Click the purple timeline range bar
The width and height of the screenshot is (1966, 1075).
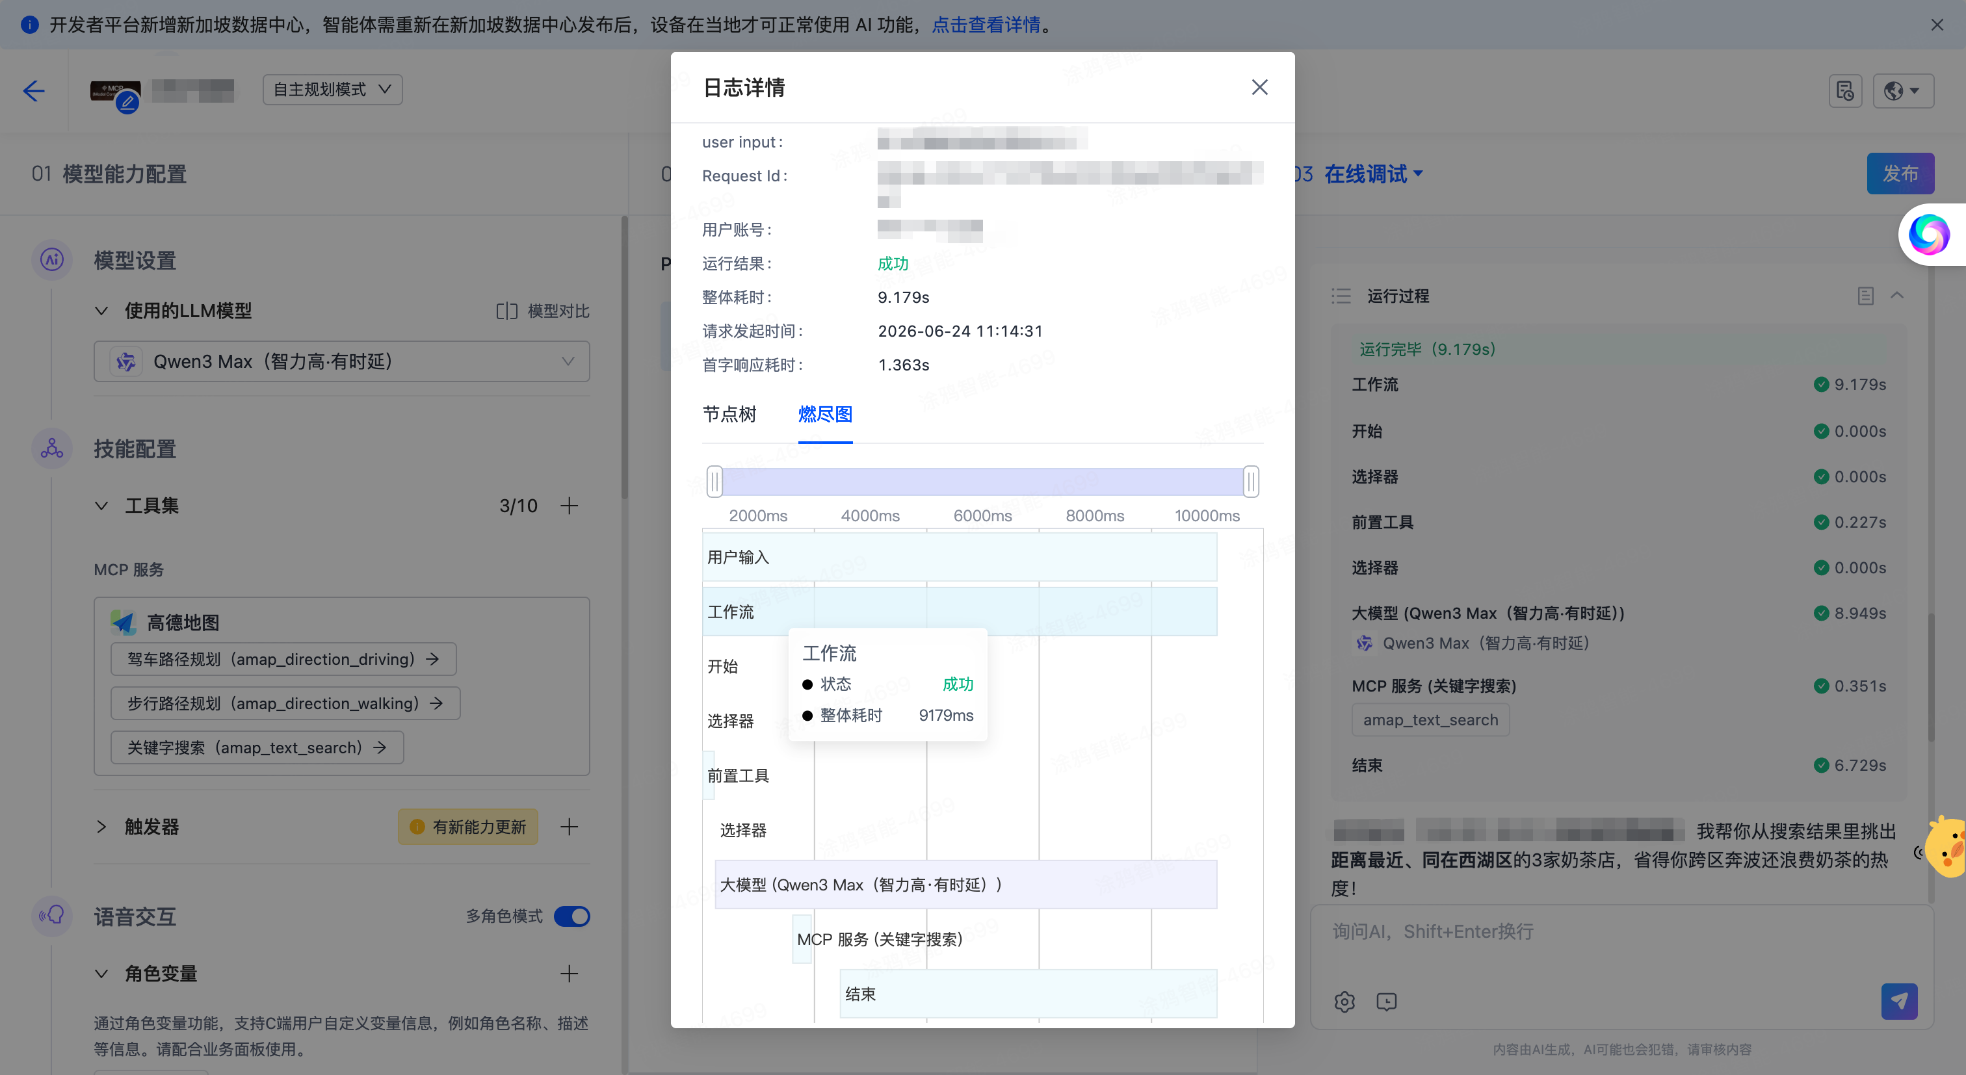[982, 482]
